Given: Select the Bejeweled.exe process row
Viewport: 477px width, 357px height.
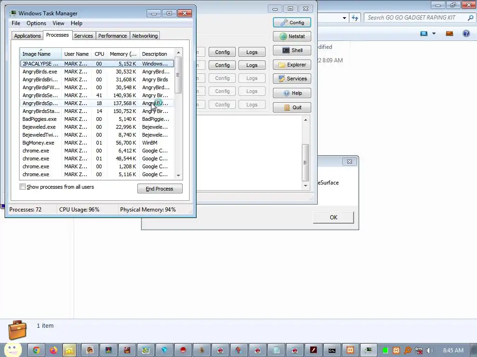Looking at the screenshot, I should point(97,127).
